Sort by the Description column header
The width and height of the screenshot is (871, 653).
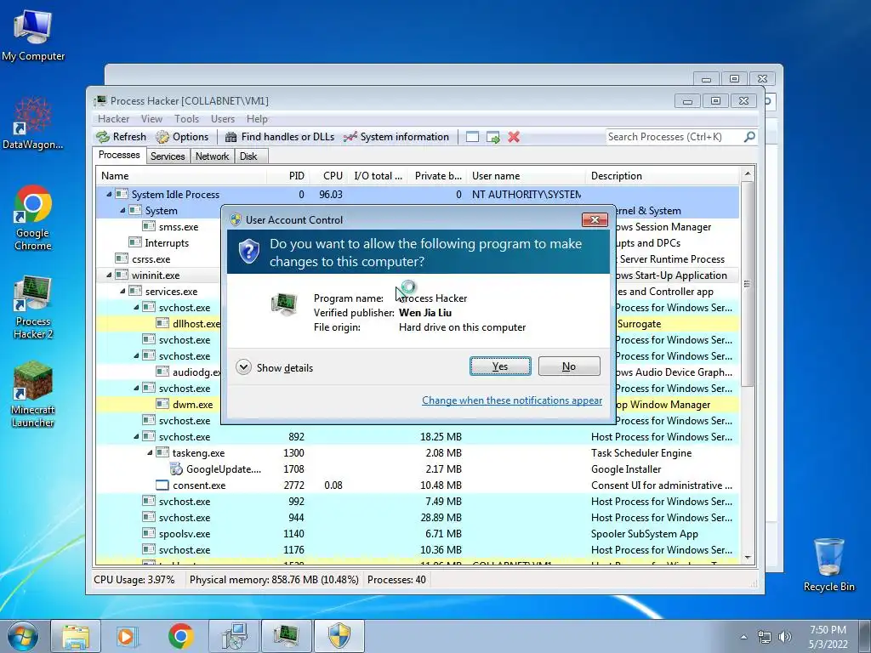(662, 176)
